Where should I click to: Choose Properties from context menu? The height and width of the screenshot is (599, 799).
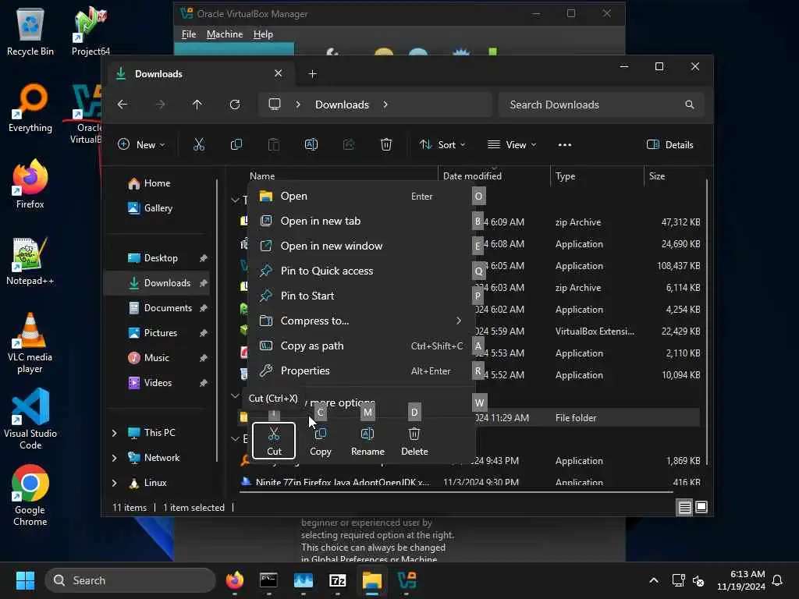pos(360,370)
